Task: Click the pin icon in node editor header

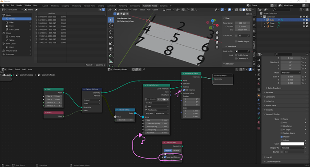Action: (x=144, y=69)
